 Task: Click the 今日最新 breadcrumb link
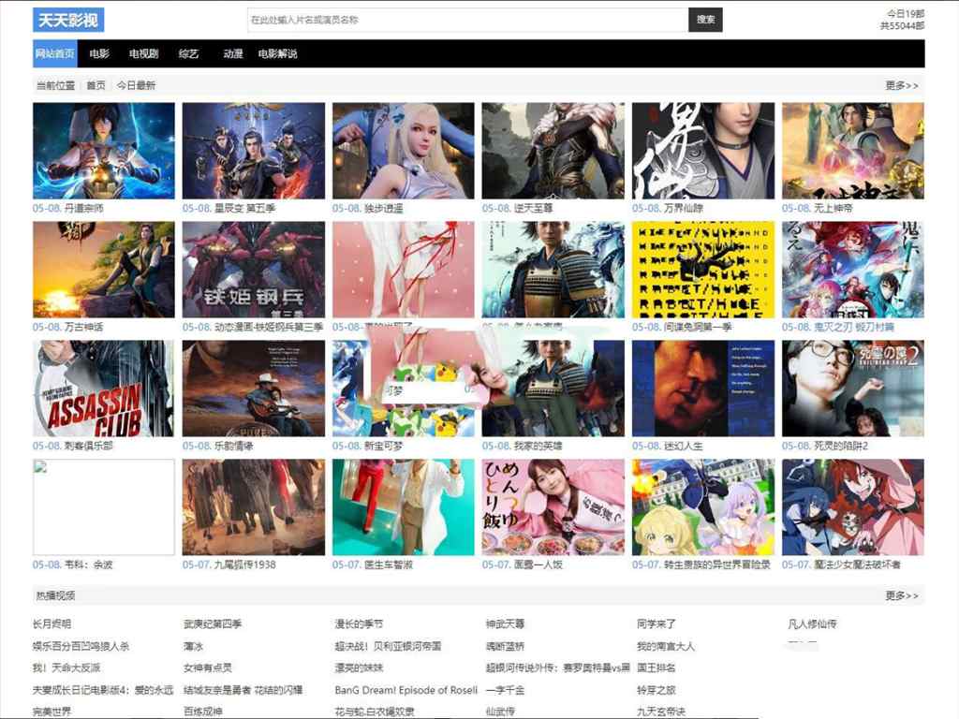click(136, 85)
